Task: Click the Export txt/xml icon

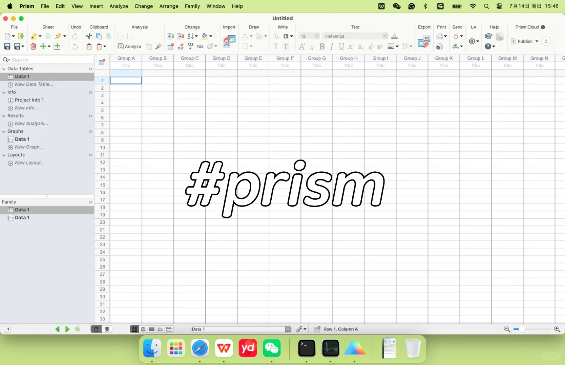Action: (x=424, y=41)
